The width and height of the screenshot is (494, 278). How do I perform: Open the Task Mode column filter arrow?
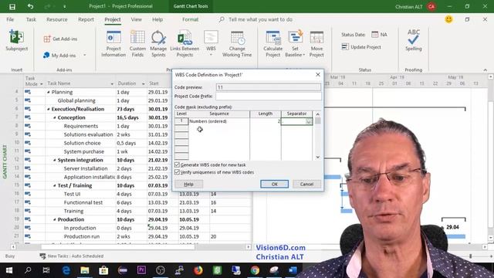pos(41,84)
